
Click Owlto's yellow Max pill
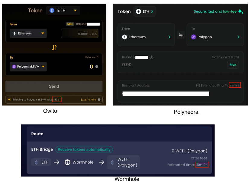(x=70, y=24)
